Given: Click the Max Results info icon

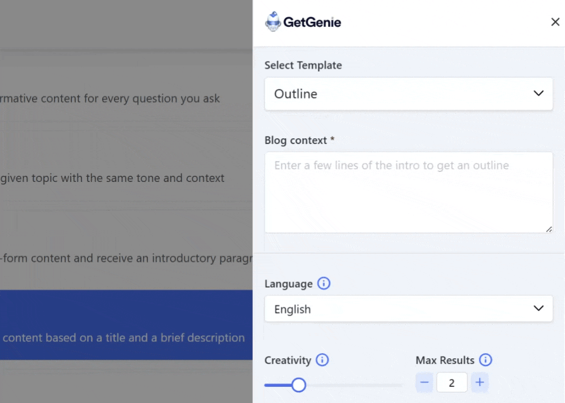Looking at the screenshot, I should 486,360.
